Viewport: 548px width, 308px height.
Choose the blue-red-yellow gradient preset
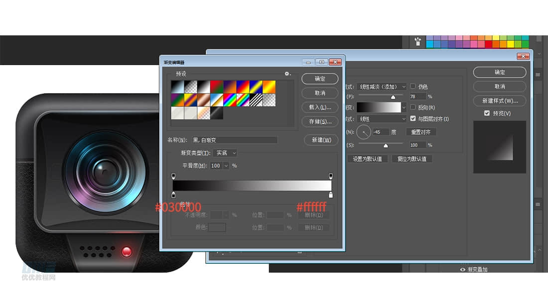coord(243,87)
